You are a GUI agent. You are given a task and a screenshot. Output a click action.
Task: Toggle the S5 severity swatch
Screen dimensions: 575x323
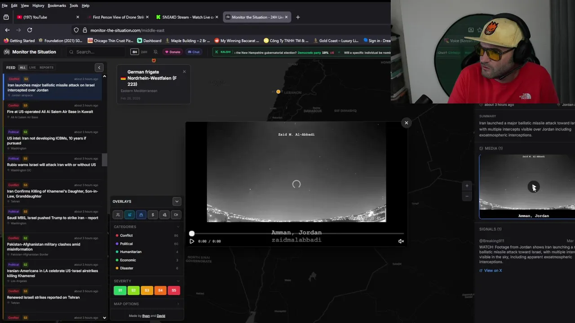174,291
